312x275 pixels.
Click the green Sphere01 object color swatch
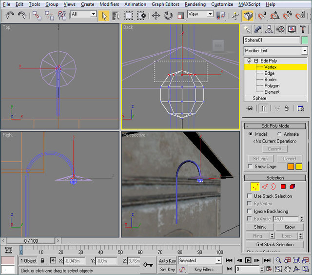(x=305, y=40)
